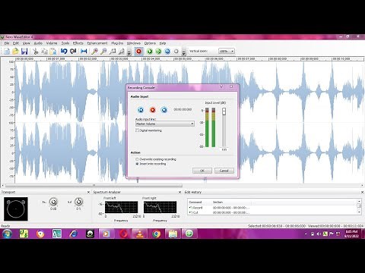Close the Edit history panel
Viewport: 365px width, 273px height.
click(x=362, y=193)
